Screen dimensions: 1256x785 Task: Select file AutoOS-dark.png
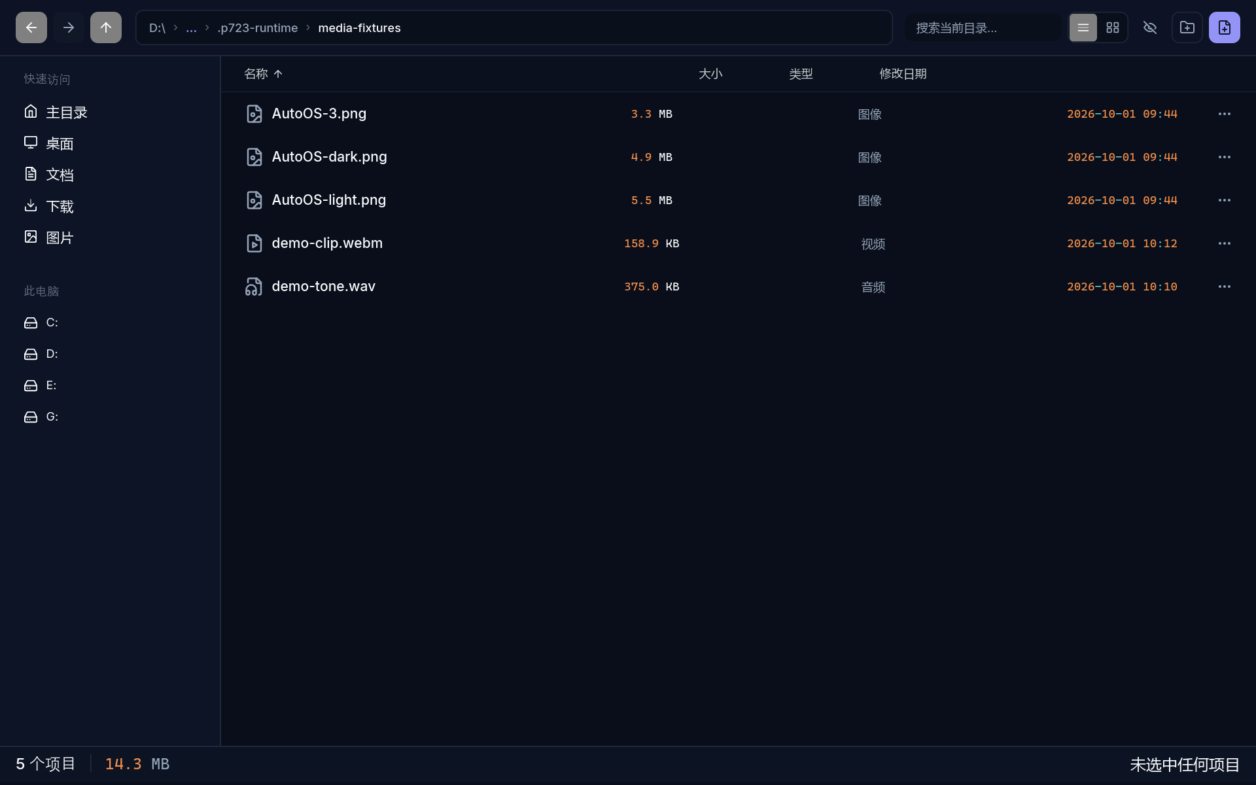(739, 157)
